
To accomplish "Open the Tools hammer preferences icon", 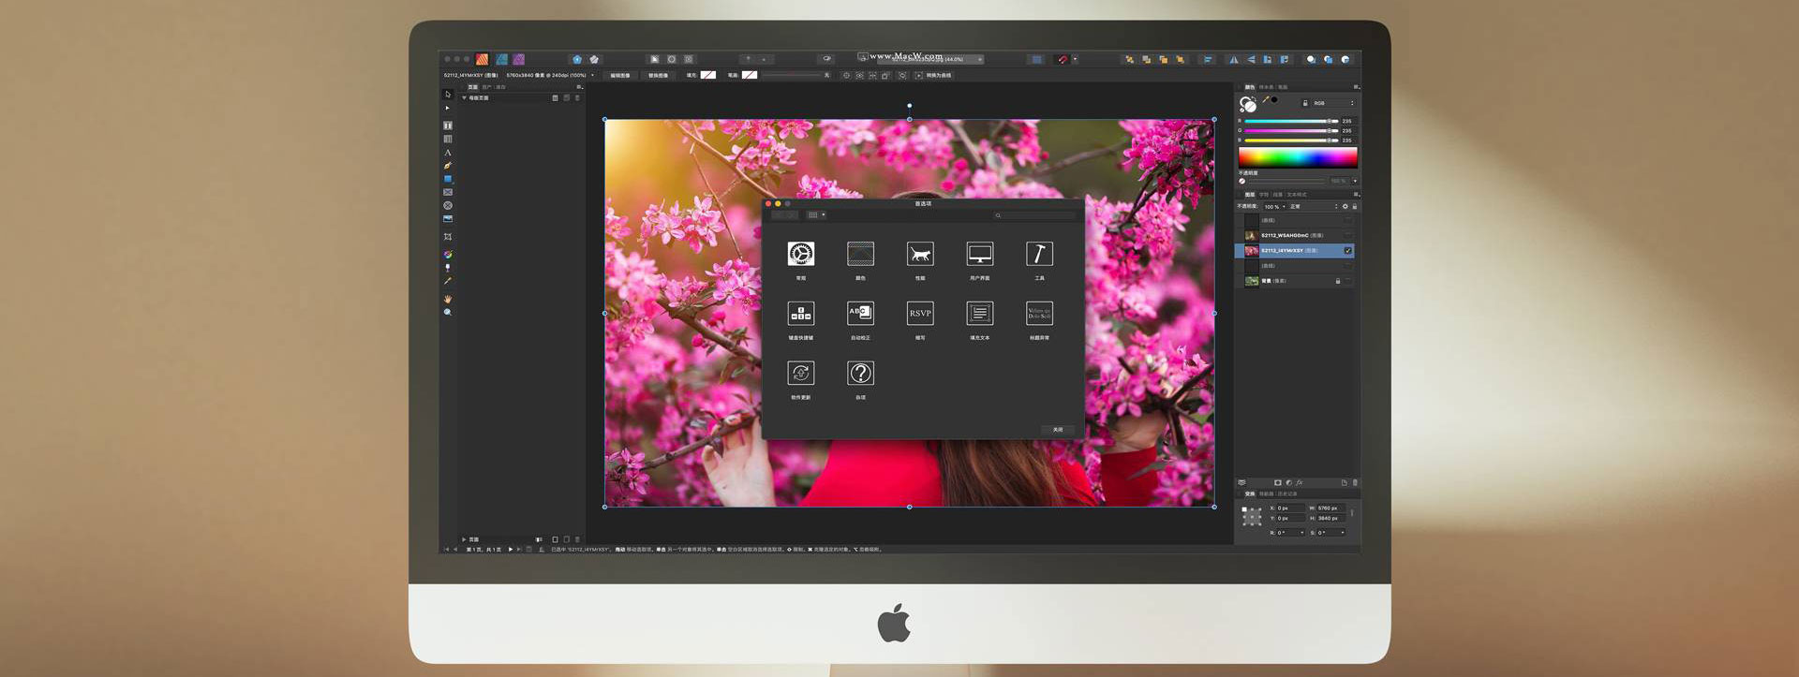I will tap(1039, 254).
